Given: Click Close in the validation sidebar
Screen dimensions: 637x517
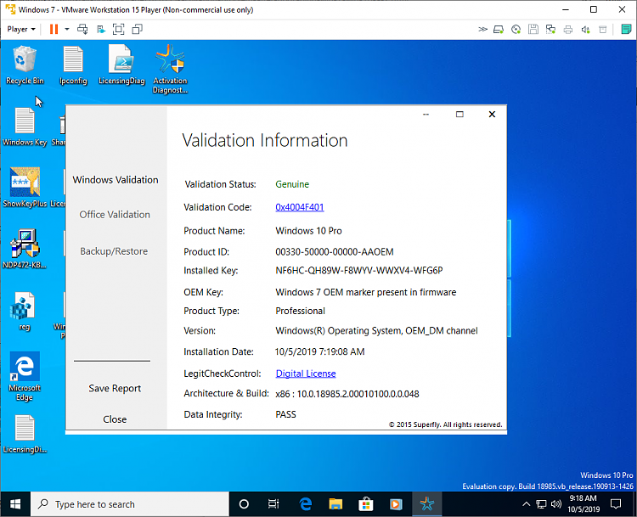Looking at the screenshot, I should pos(115,419).
